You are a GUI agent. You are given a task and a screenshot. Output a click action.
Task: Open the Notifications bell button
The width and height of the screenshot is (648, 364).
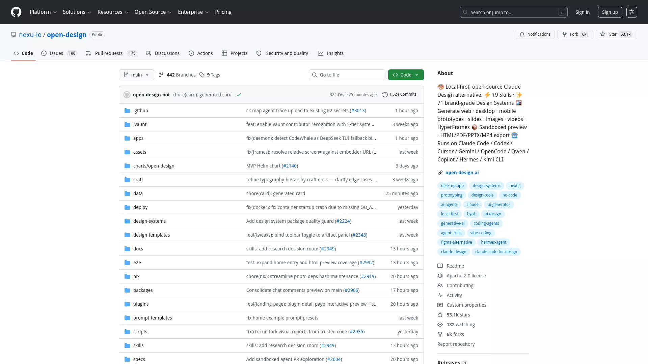[535, 34]
